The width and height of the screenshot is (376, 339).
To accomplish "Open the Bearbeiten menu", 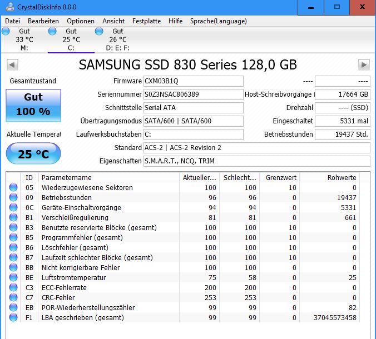I will coord(43,21).
